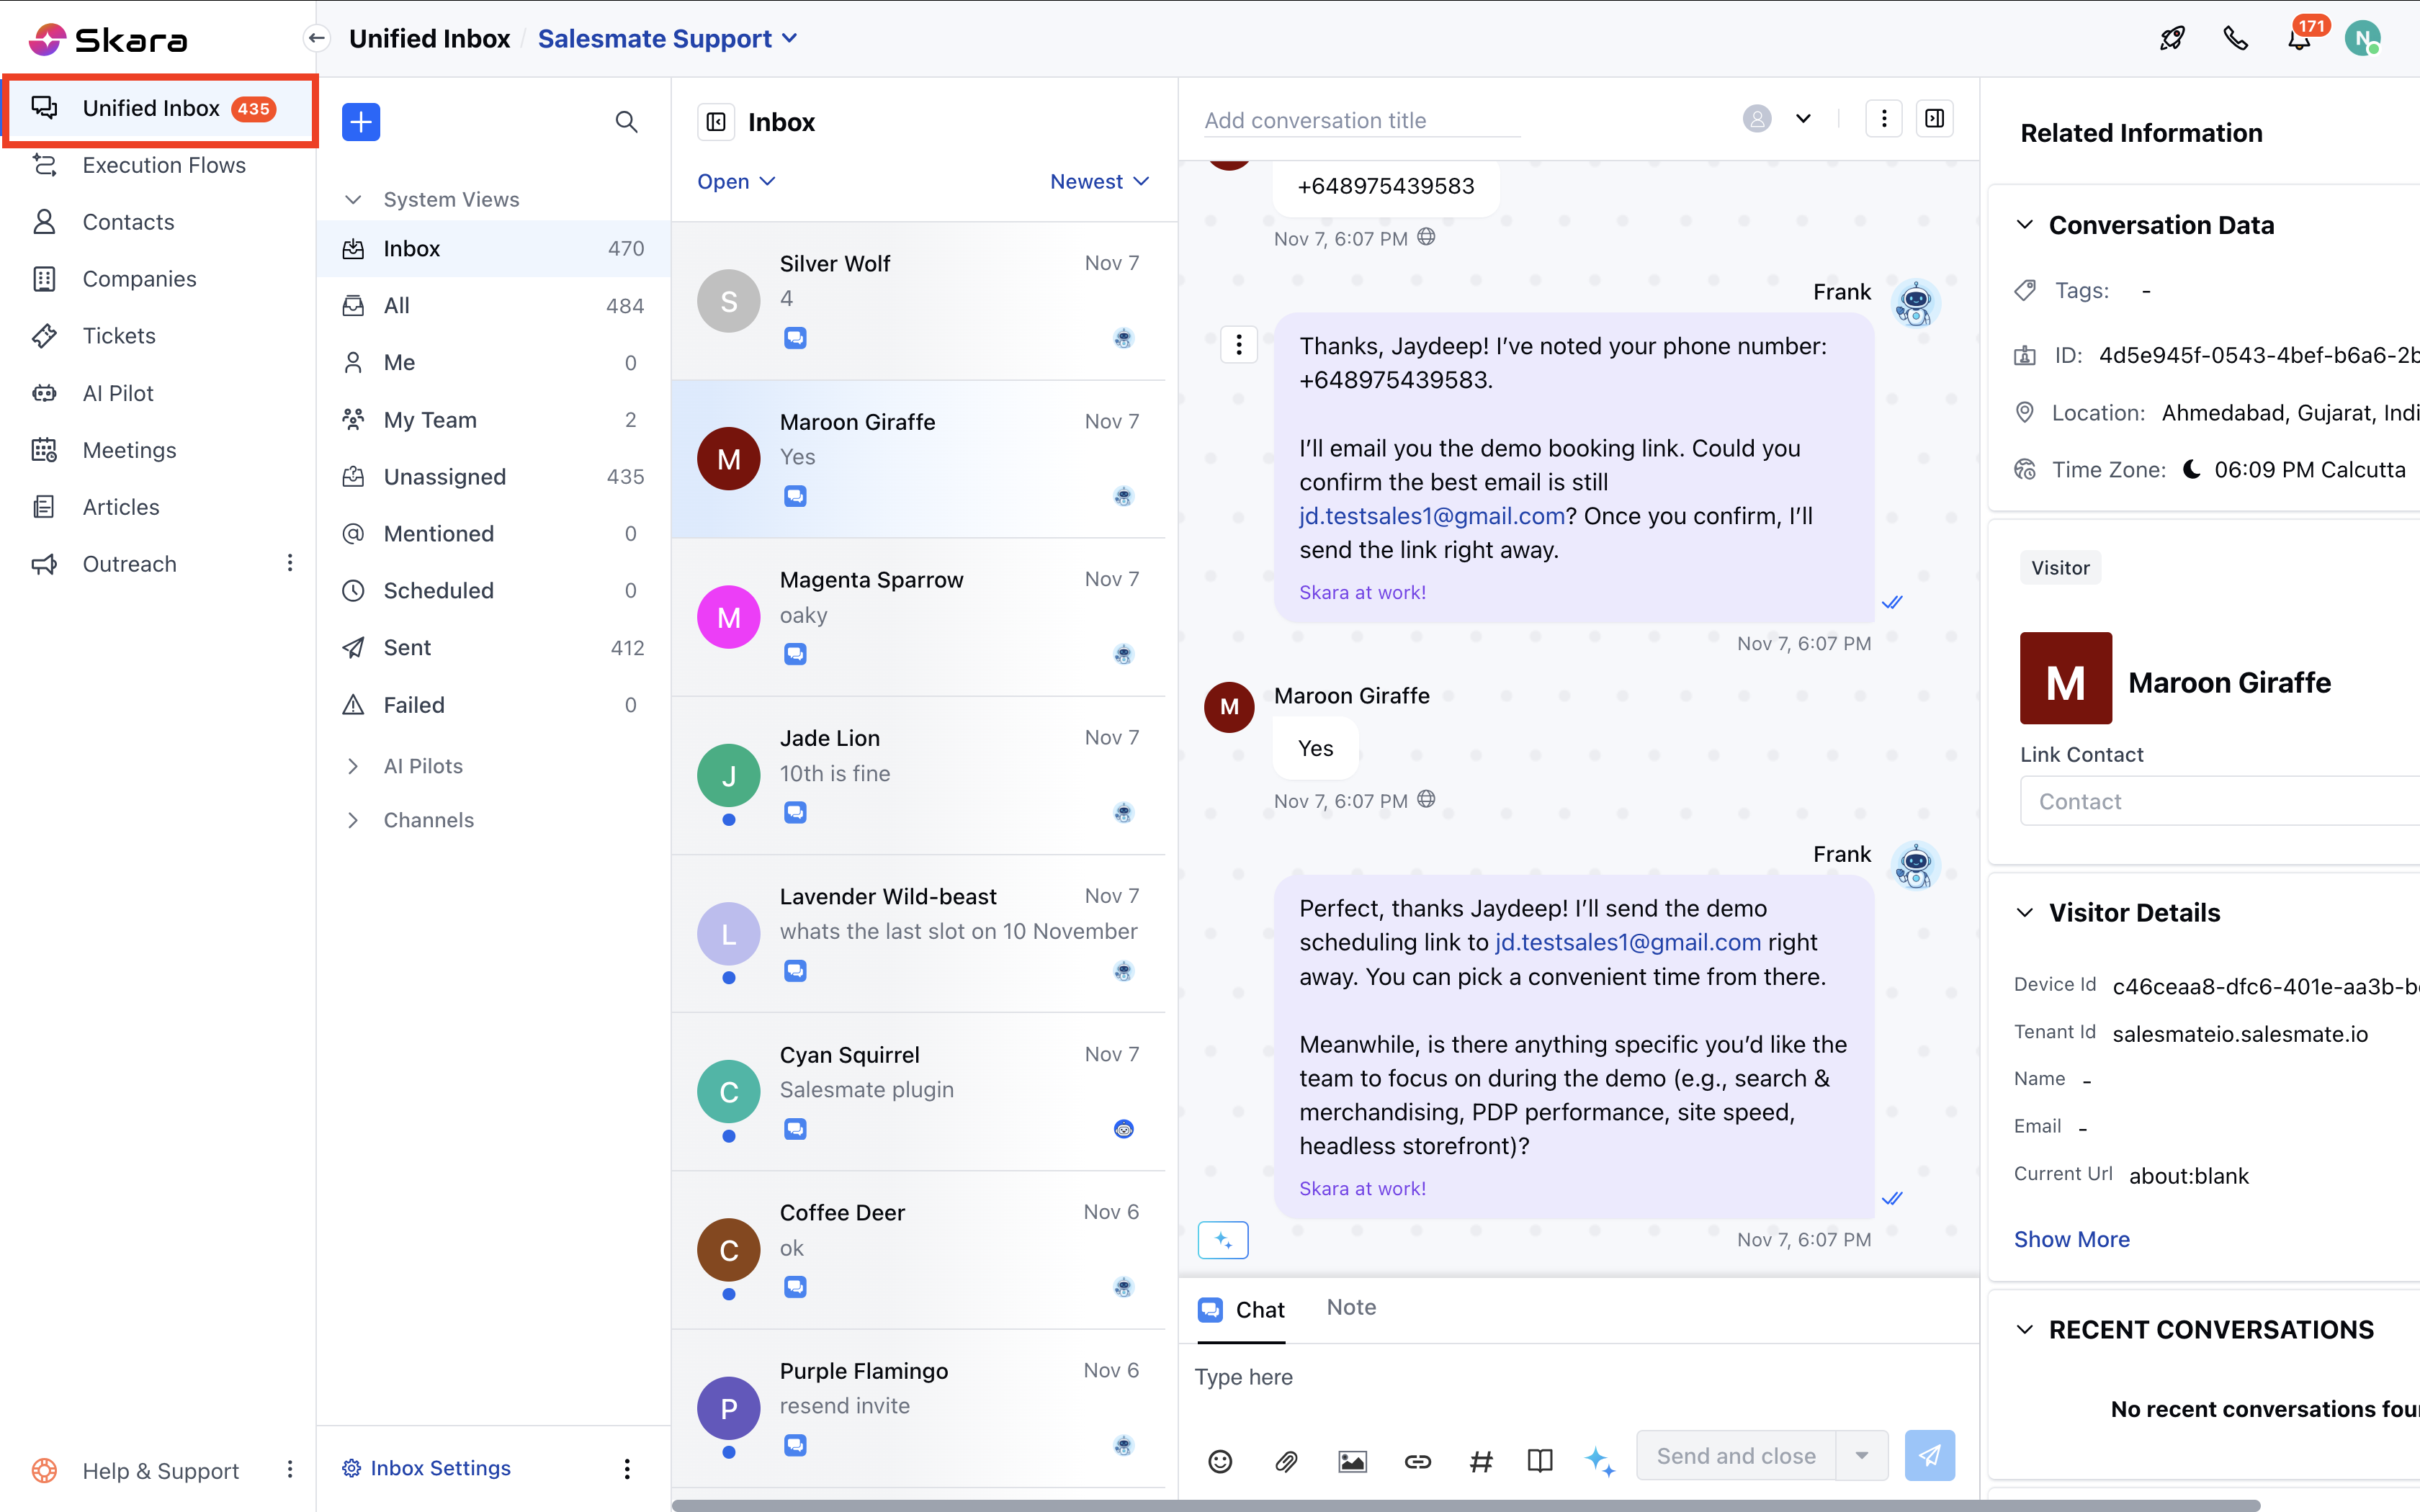Open the knowledge base book icon
Screen dimensions: 2420x1512
[x=1540, y=1461]
